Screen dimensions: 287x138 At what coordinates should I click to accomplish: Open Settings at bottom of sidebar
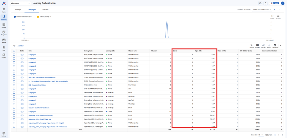pyautogui.click(x=4, y=134)
